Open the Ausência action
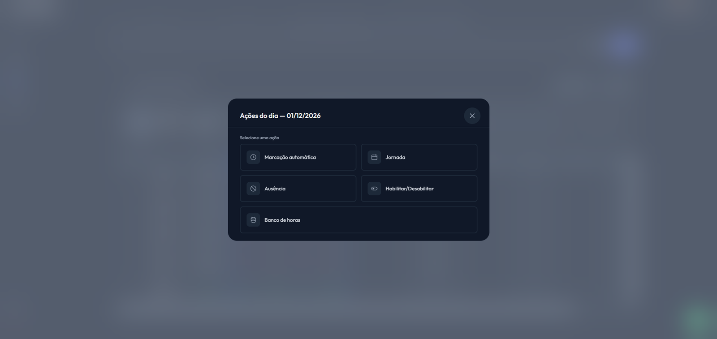Image resolution: width=717 pixels, height=339 pixels. coord(298,189)
